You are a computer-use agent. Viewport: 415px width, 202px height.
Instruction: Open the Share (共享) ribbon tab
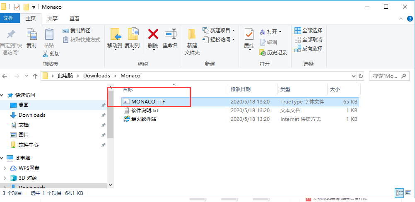[x=53, y=18]
